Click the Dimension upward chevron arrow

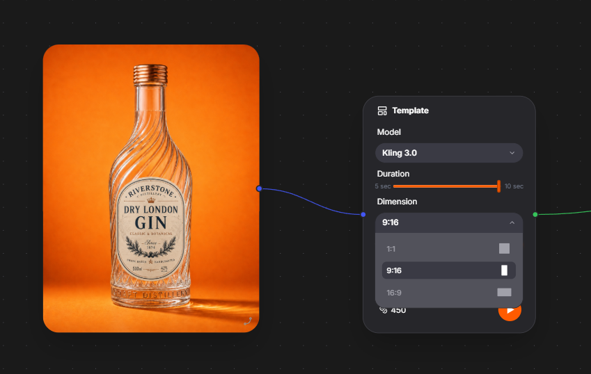click(512, 222)
